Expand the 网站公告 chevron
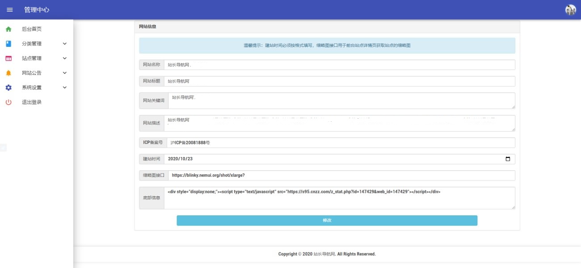 [x=65, y=73]
